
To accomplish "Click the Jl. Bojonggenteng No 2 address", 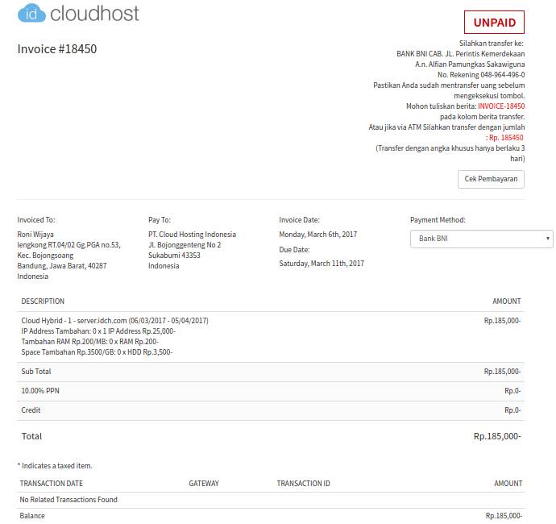I will [x=185, y=245].
